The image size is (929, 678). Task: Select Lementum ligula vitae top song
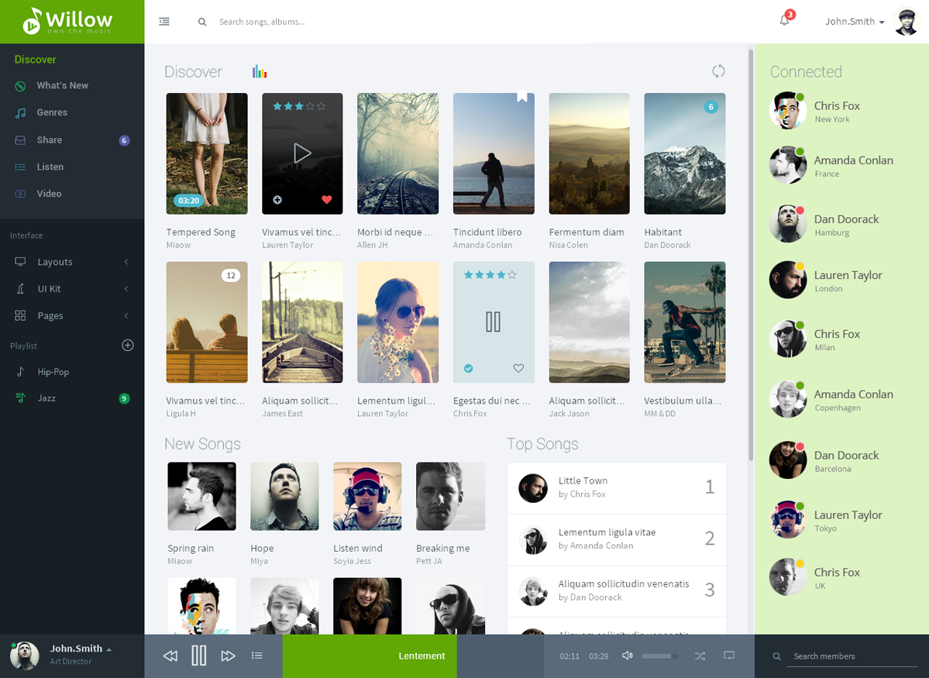[617, 539]
